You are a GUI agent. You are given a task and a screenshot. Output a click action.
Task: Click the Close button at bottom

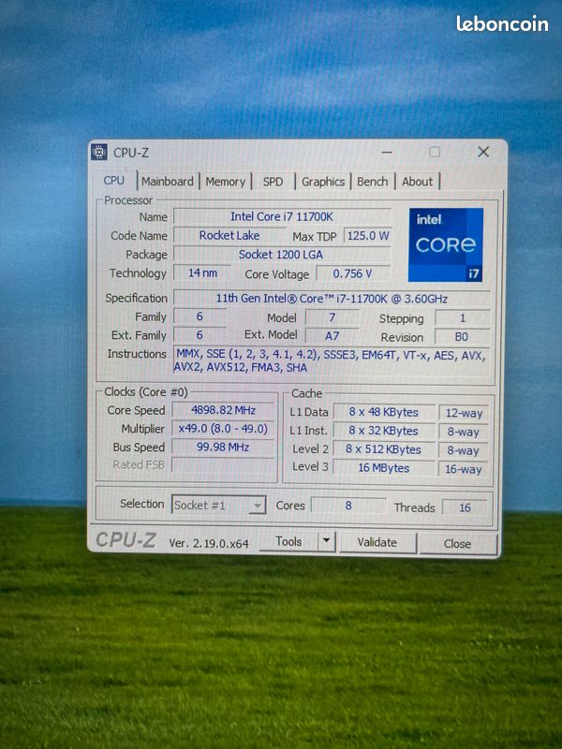[457, 544]
